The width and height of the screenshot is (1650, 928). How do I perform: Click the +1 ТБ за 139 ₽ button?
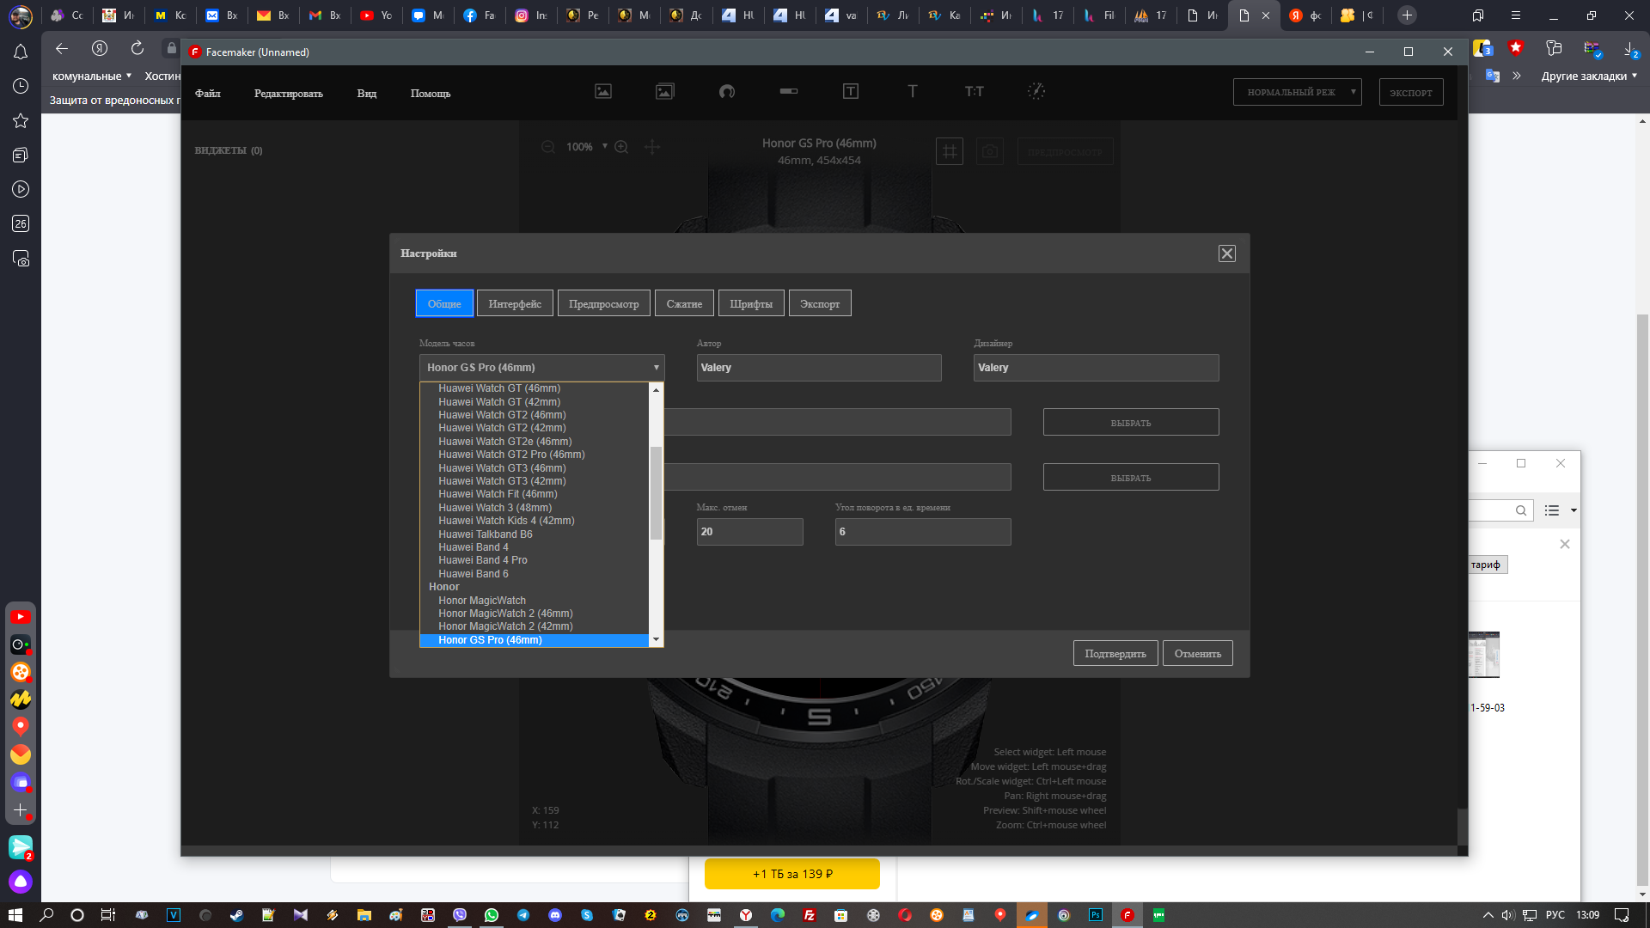(x=792, y=874)
